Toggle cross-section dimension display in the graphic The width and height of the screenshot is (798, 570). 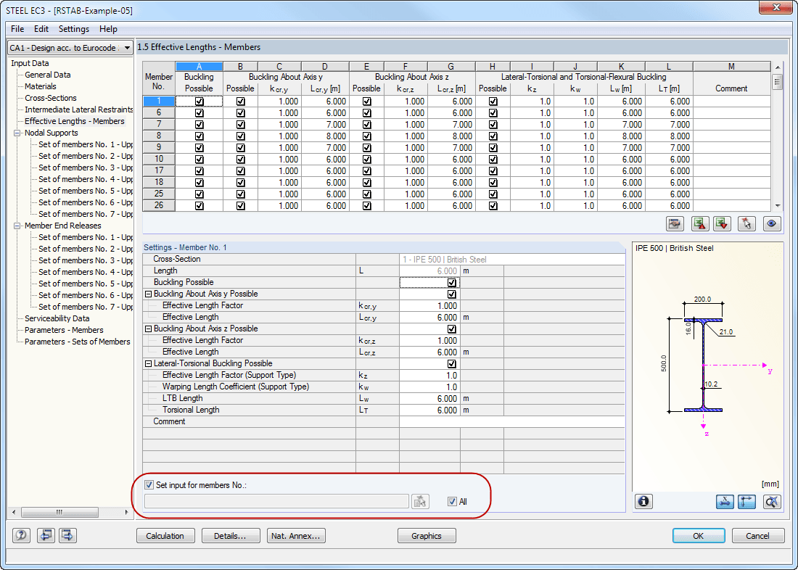click(725, 501)
